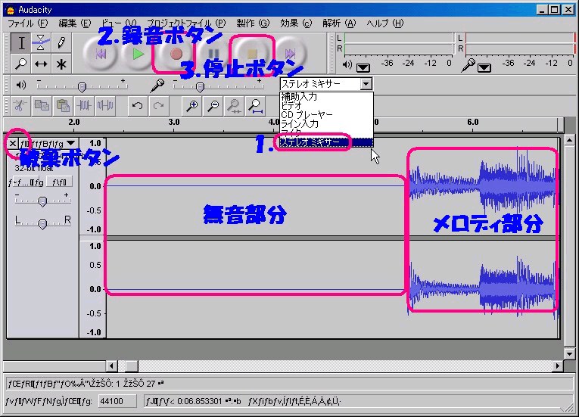This screenshot has height=417, width=579.
Task: Open the ヘルプ (H) menu
Action: (385, 23)
